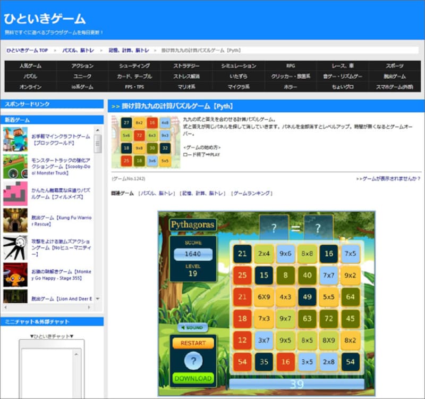Pick the 8x8 tile in the top row
425x399 pixels.
point(307,254)
